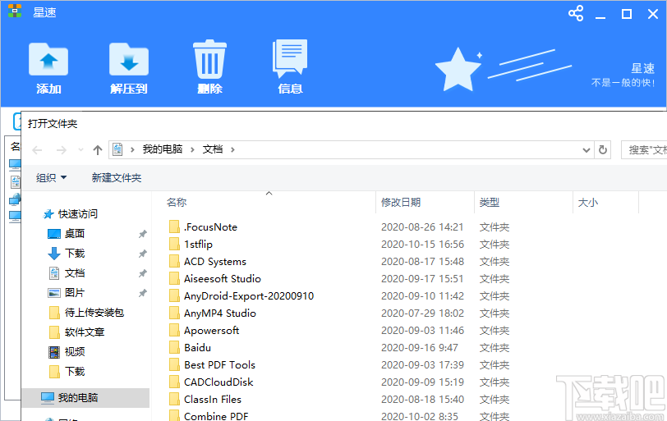Click 文档 in the address path
Screen dimensions: 667x421
click(x=212, y=149)
